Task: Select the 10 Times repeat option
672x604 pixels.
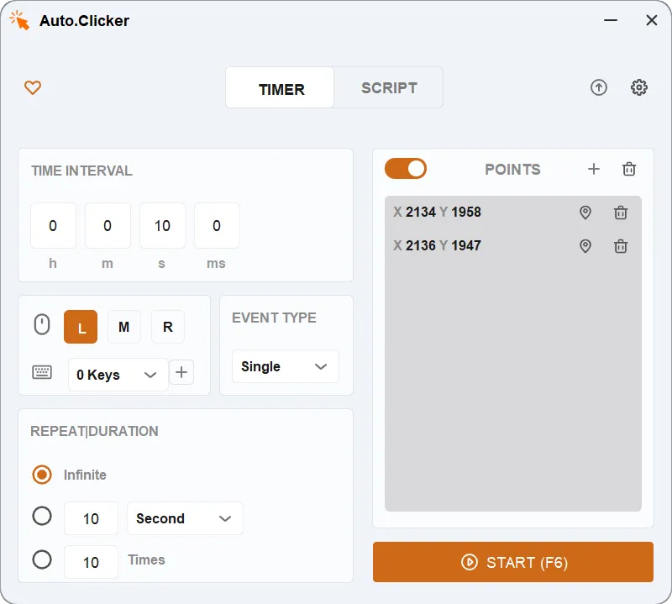Action: (42, 561)
